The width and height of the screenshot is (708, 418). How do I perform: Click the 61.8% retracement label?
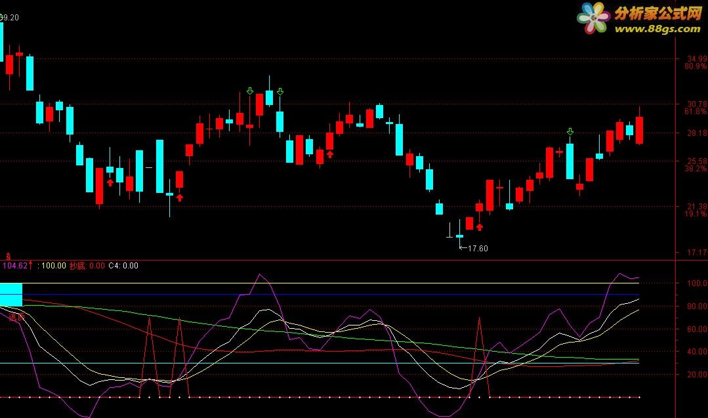(696, 111)
